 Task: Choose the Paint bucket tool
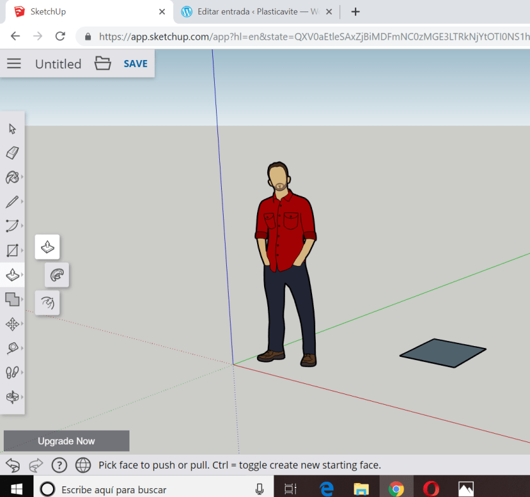(x=12, y=178)
